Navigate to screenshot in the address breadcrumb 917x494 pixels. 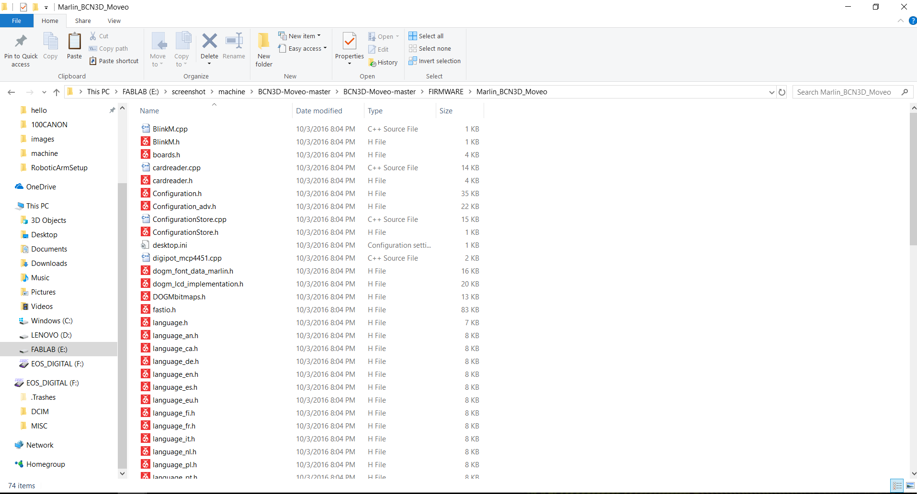click(189, 92)
